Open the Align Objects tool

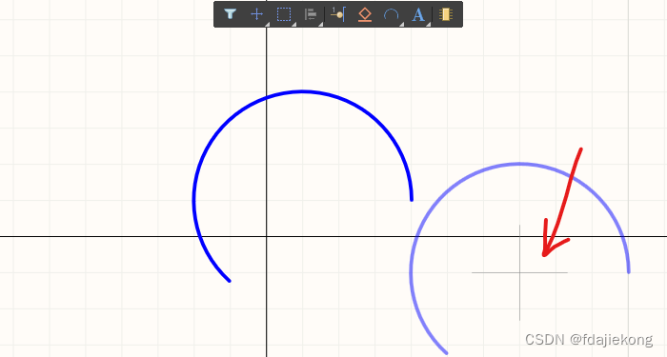click(x=311, y=14)
